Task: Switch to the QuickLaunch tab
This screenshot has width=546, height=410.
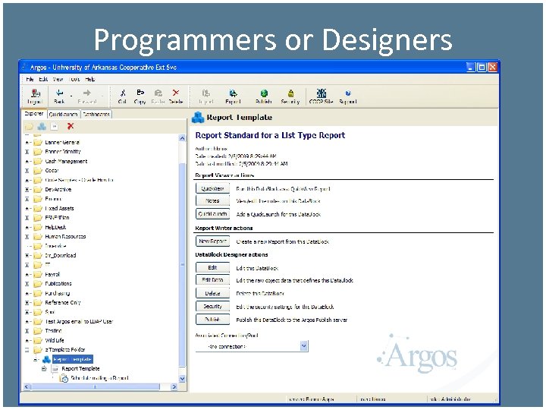Action: click(64, 115)
